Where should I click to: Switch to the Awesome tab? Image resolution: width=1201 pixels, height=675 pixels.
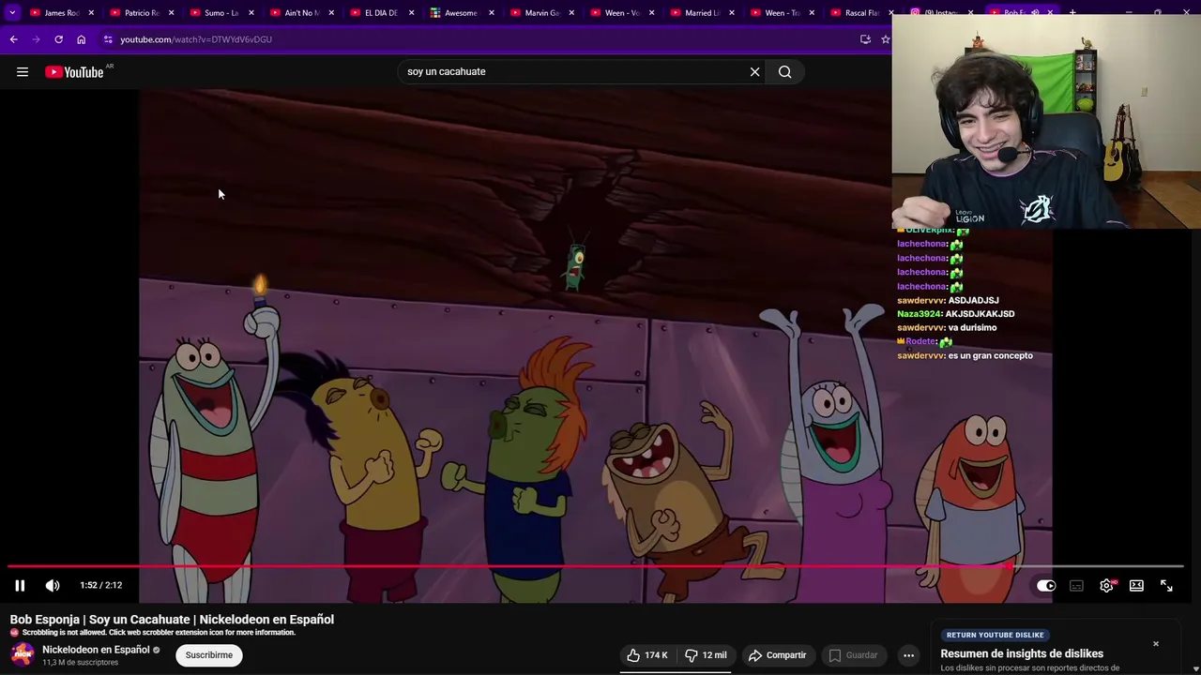click(x=461, y=13)
